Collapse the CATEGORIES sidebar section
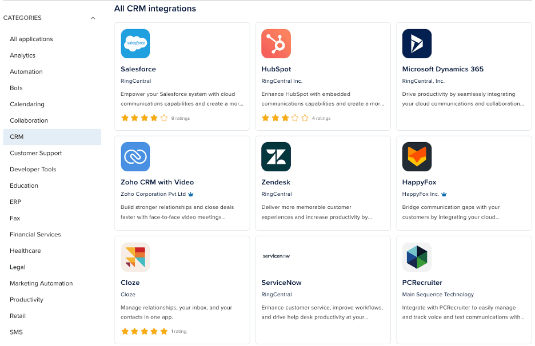535x346 pixels. pyautogui.click(x=93, y=18)
